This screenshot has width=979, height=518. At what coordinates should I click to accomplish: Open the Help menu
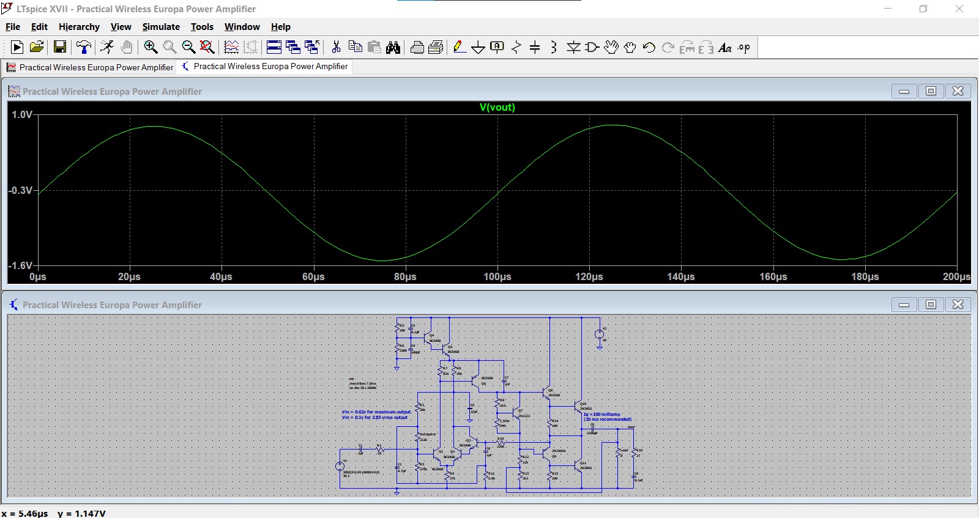280,27
